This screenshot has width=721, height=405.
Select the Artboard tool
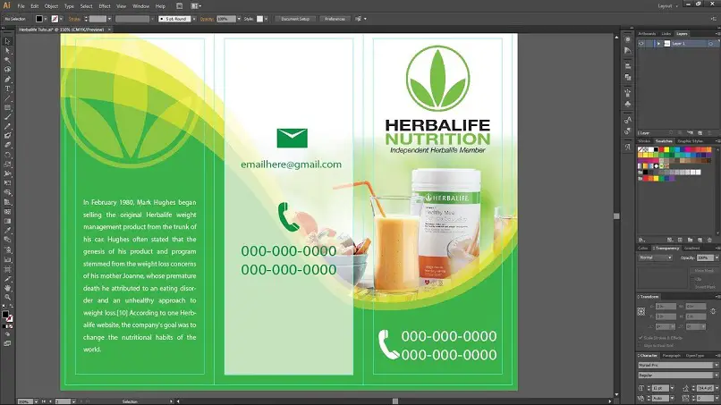(7, 269)
